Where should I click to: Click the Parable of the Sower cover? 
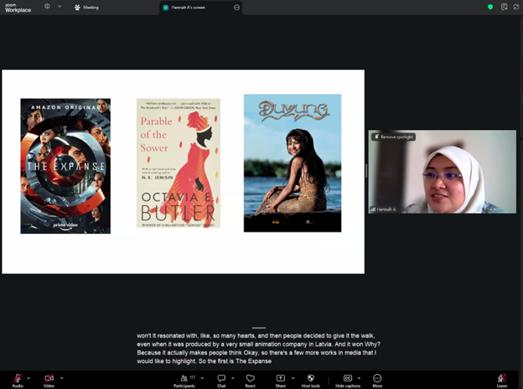[179, 163]
